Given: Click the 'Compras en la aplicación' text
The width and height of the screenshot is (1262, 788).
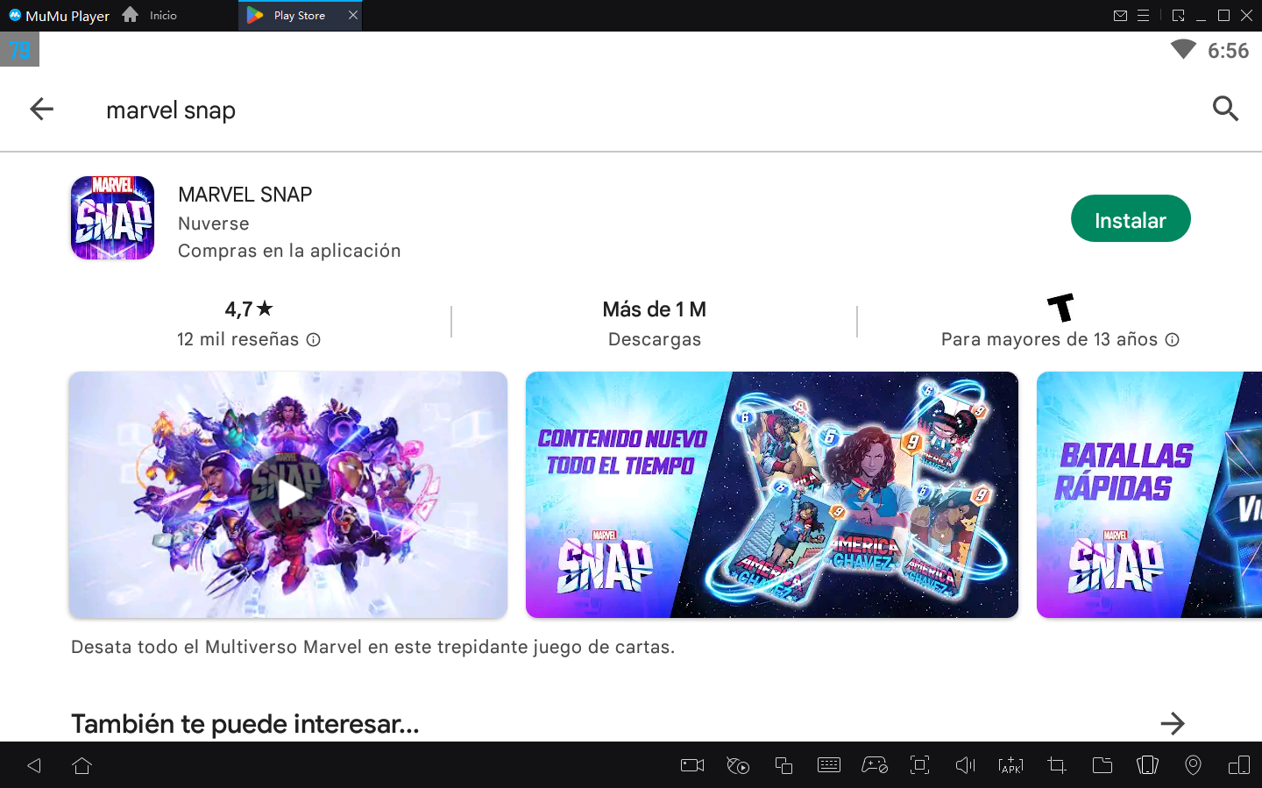Looking at the screenshot, I should pyautogui.click(x=289, y=251).
